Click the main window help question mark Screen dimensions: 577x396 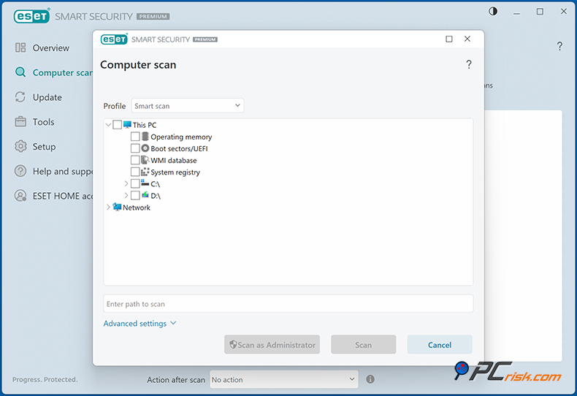559,46
